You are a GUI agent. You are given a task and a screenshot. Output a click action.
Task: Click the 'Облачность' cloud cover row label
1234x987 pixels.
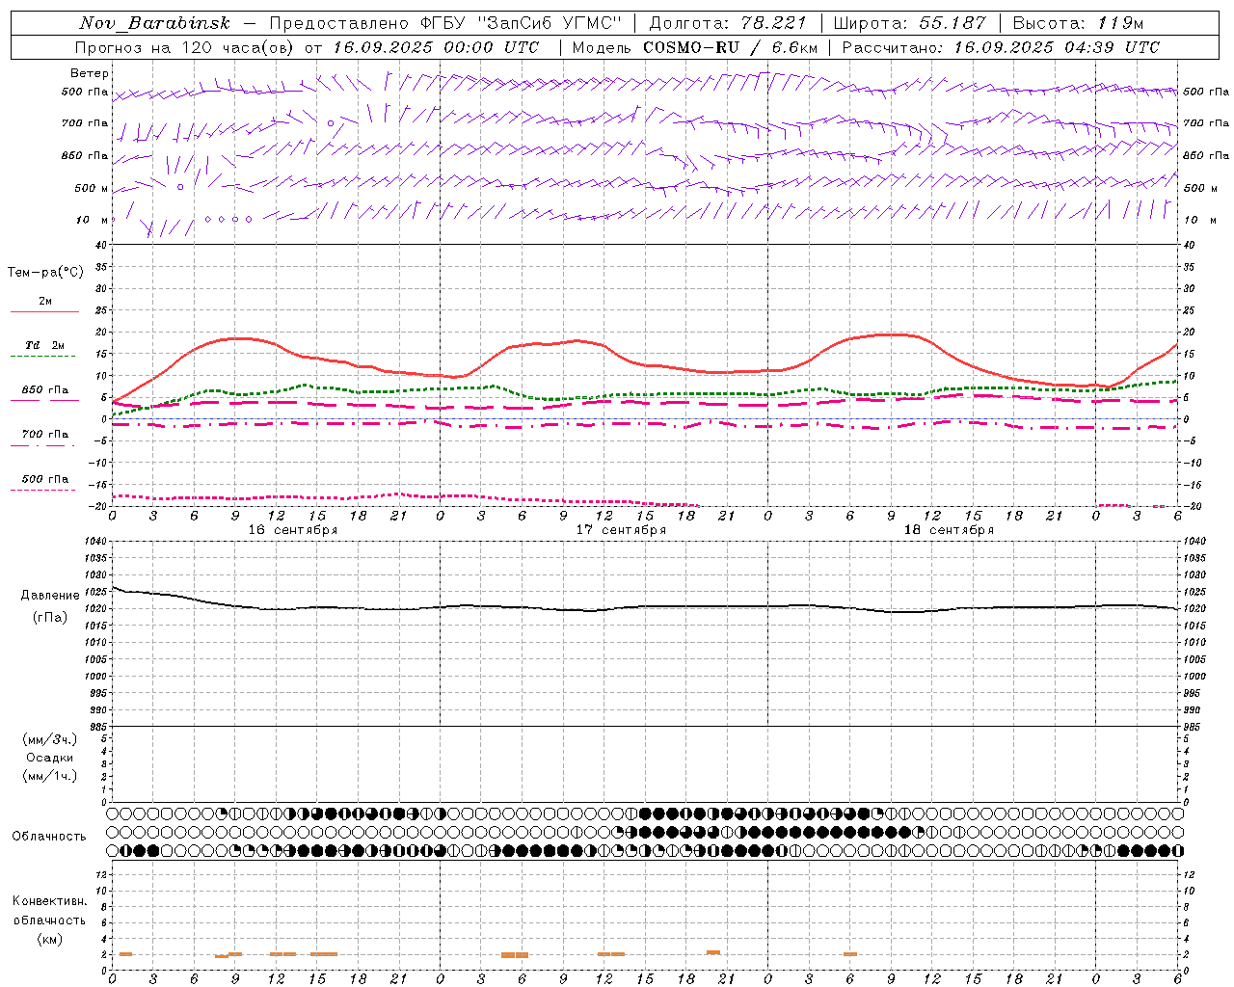(x=49, y=837)
